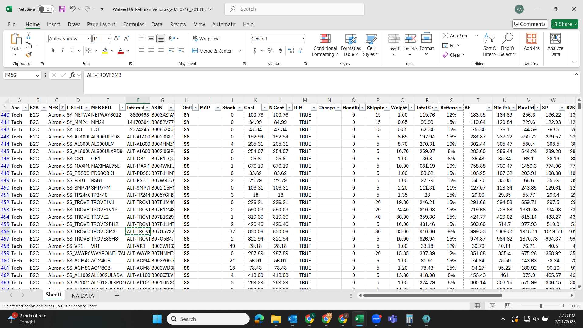Apply Percent Style with the % icon
583x328 pixels.
(271, 51)
